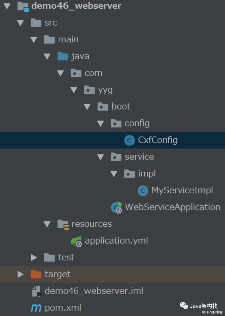Select the demo46_webserver project name
Viewport: 225px width, 316px height.
76,6
